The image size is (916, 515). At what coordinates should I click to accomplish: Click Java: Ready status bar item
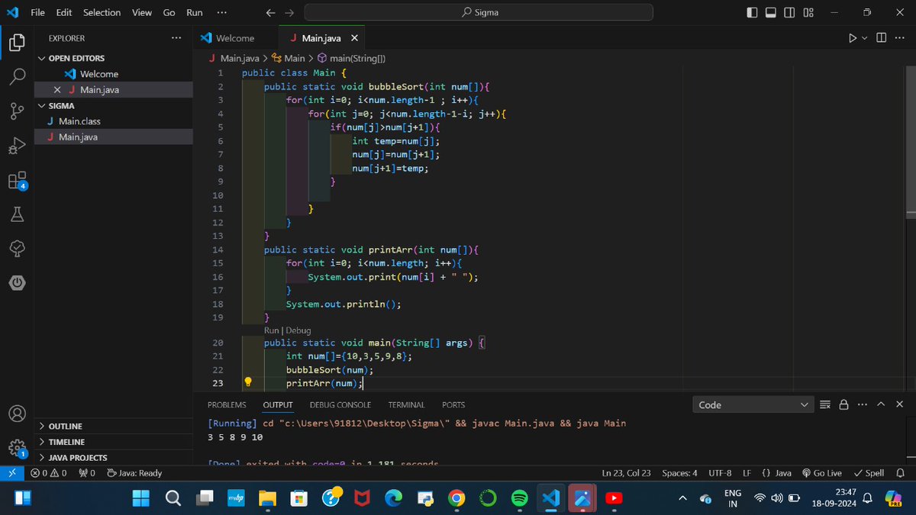tap(134, 473)
